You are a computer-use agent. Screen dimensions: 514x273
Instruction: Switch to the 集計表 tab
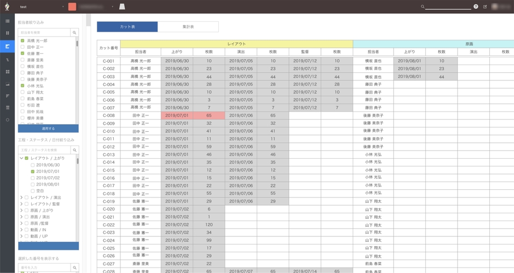pyautogui.click(x=188, y=26)
